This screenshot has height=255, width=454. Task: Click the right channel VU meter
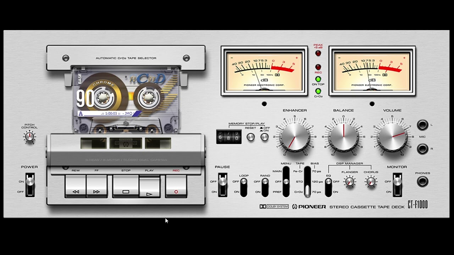tap(372, 71)
